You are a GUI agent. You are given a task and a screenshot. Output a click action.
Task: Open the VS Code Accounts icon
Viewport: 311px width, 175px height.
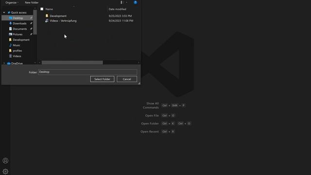[x=5, y=160]
